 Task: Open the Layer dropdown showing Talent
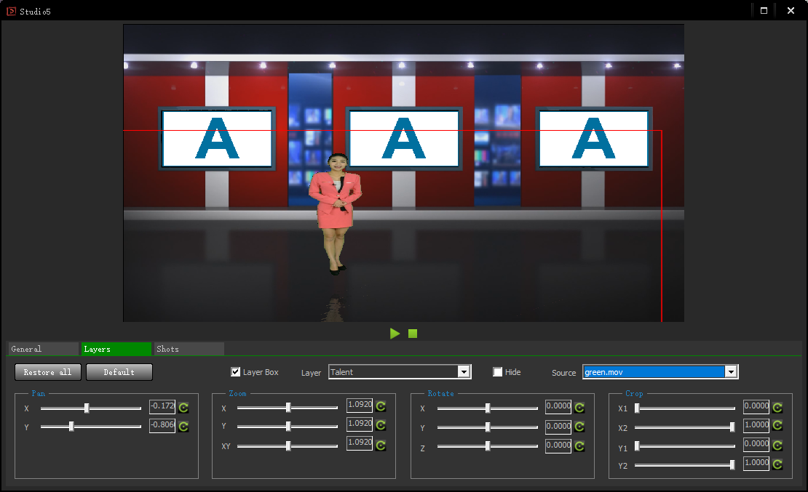click(x=400, y=371)
